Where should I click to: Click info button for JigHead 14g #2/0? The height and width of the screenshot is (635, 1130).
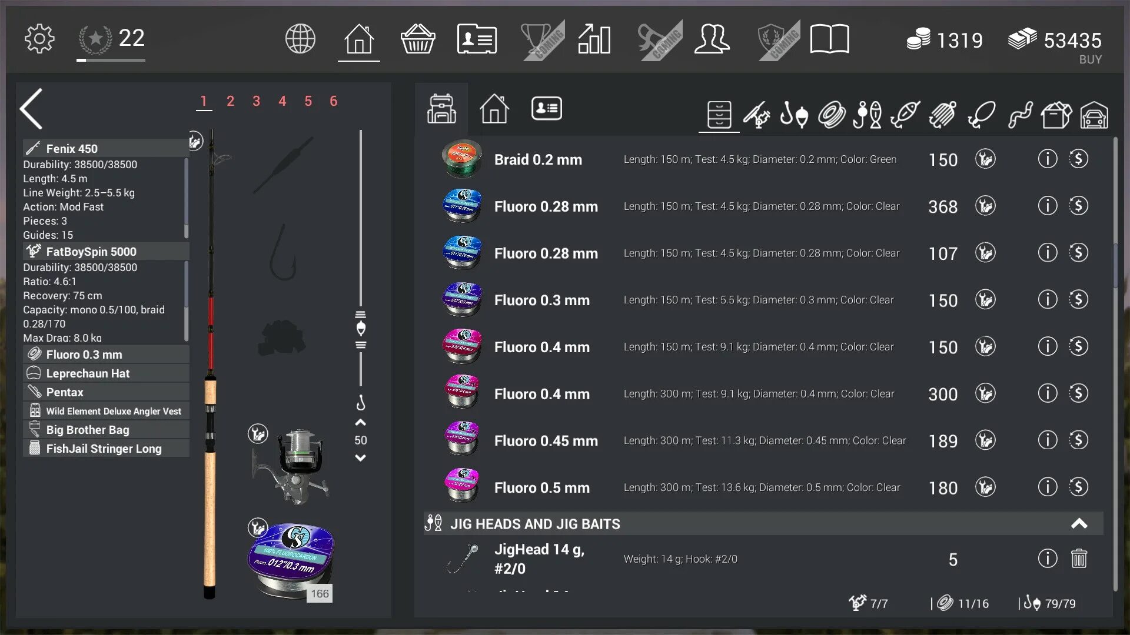pos(1047,558)
